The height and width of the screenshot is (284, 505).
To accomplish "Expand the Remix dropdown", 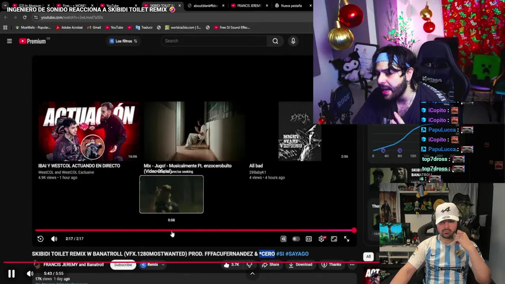I will point(153,265).
